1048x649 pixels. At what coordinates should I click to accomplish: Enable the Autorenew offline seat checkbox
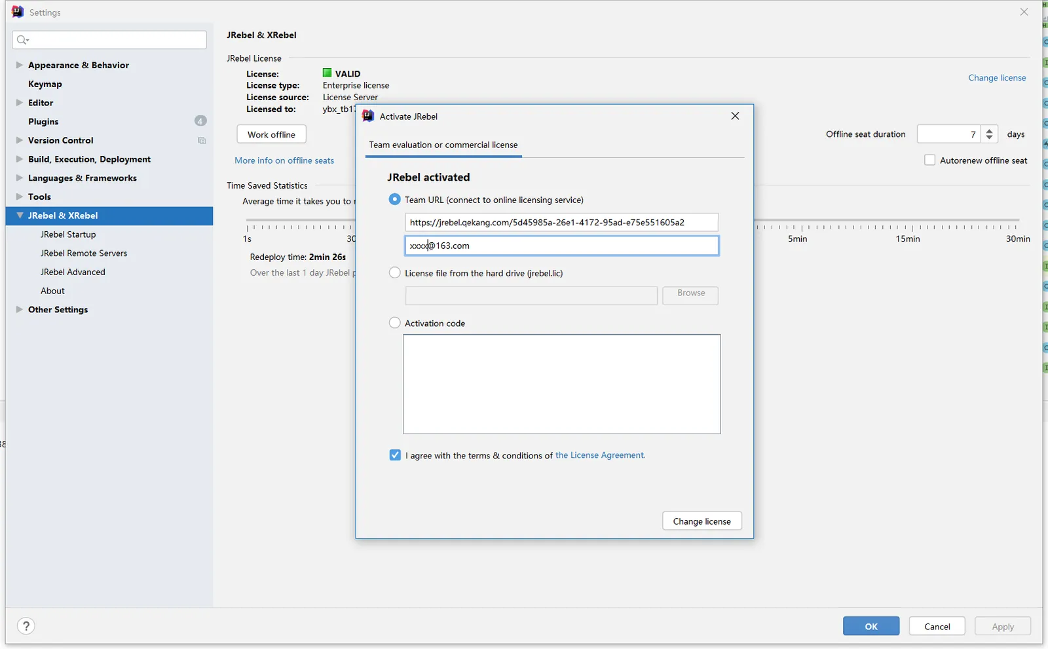(x=929, y=160)
